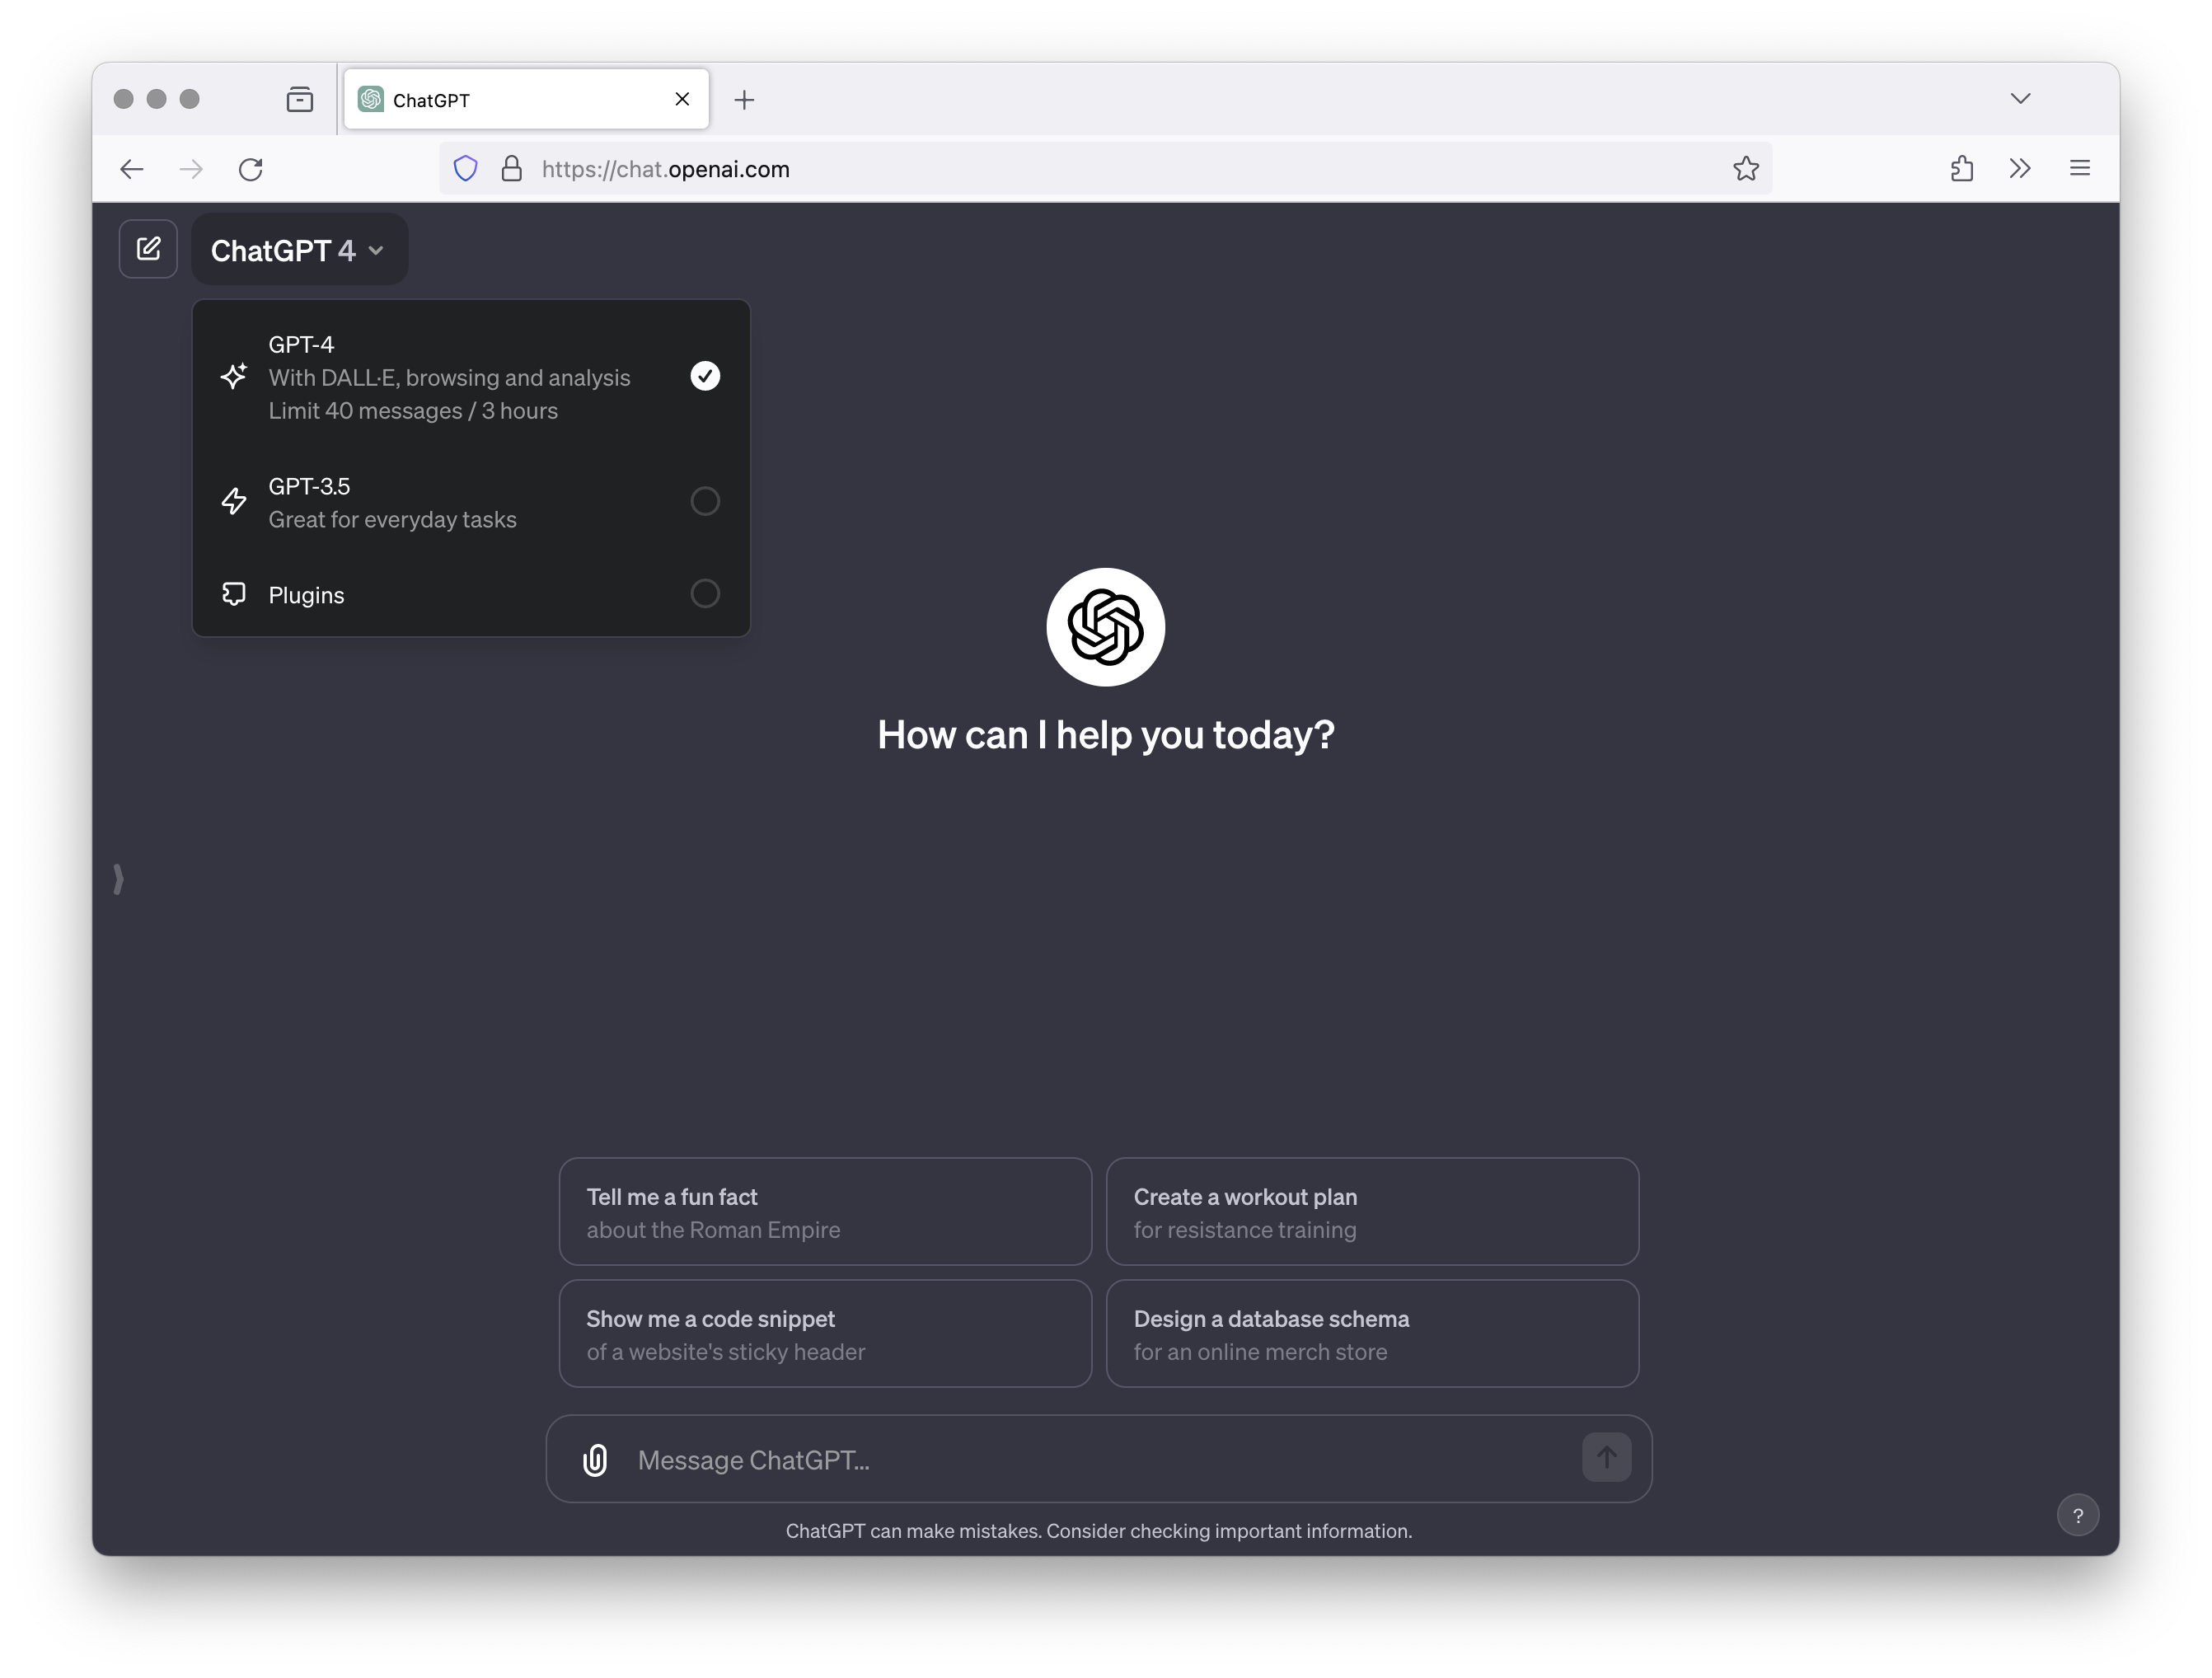Open the Firefox hamburger menu

[2080, 169]
